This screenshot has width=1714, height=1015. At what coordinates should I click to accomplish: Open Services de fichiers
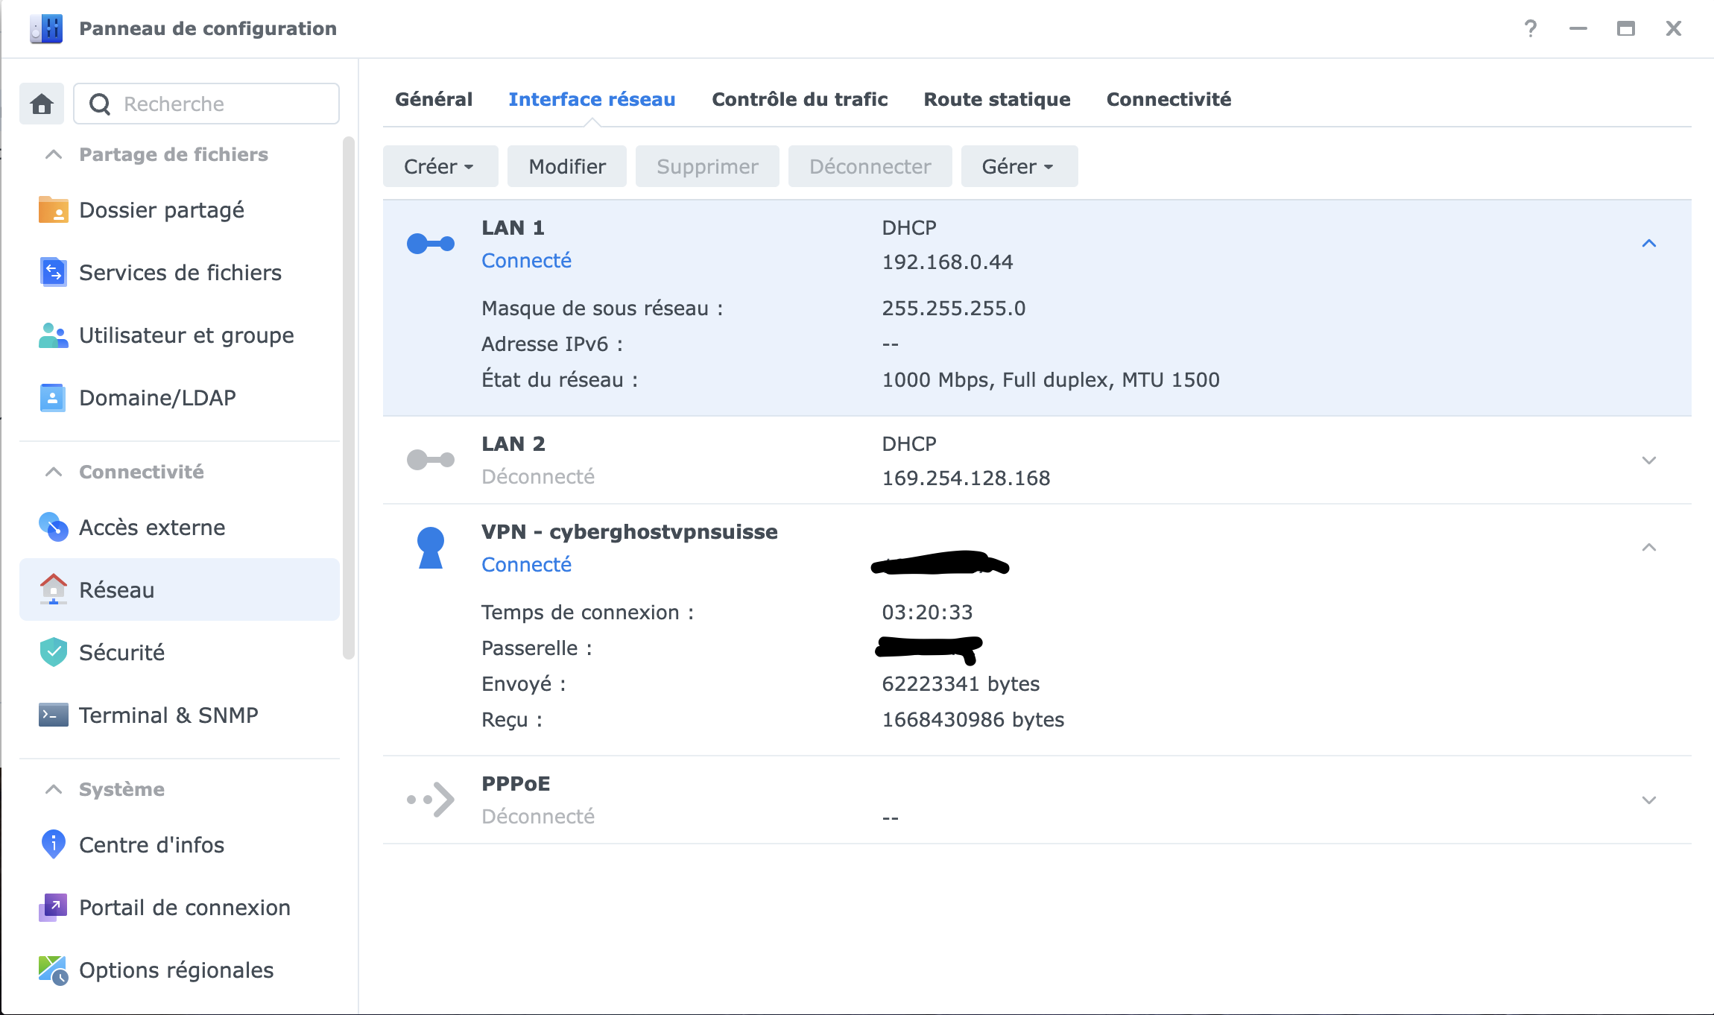(180, 273)
